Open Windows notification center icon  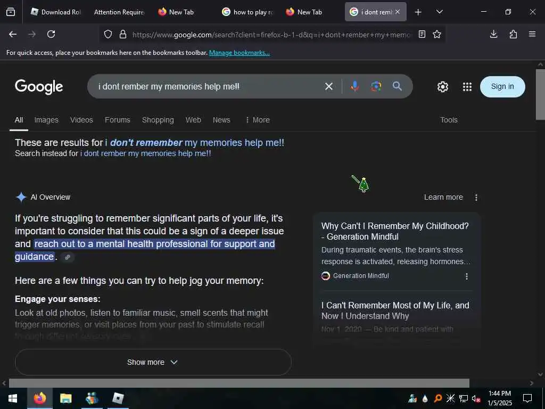pos(527,398)
